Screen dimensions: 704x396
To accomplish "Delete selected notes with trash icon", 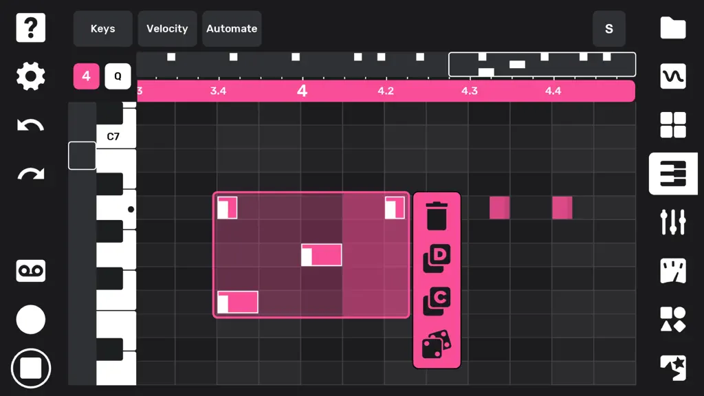I will pyautogui.click(x=437, y=216).
